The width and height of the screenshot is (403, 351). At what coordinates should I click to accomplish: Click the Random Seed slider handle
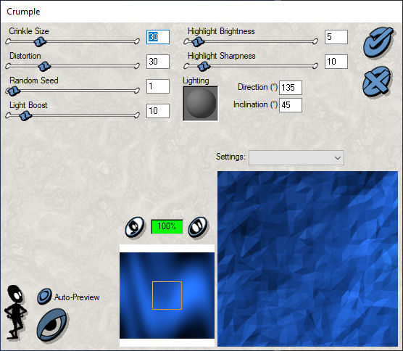13,91
